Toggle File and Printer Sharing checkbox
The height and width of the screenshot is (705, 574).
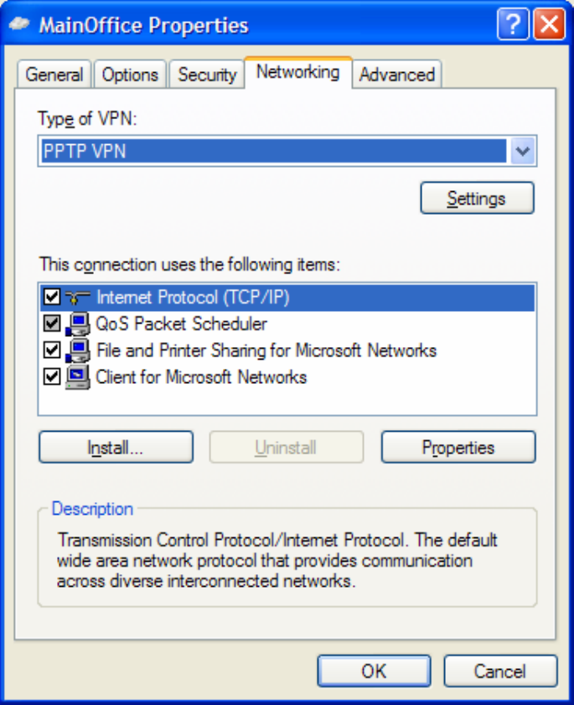tap(52, 350)
